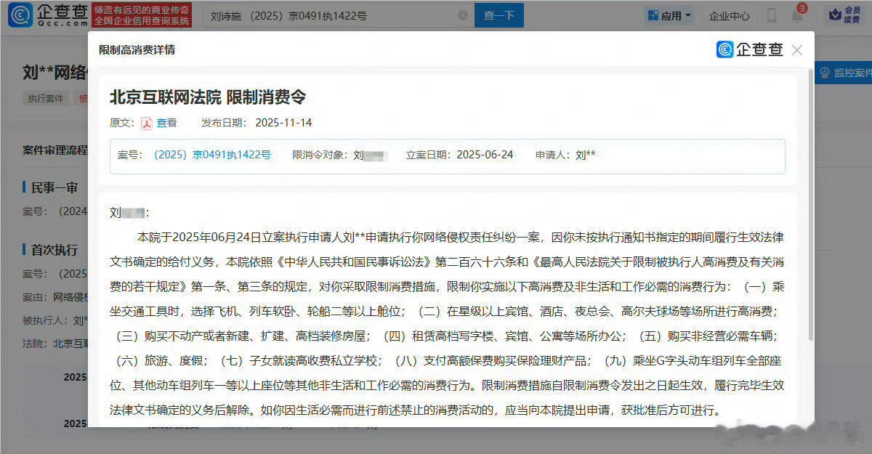Select the 执行案件 tag on the background page

[46, 99]
